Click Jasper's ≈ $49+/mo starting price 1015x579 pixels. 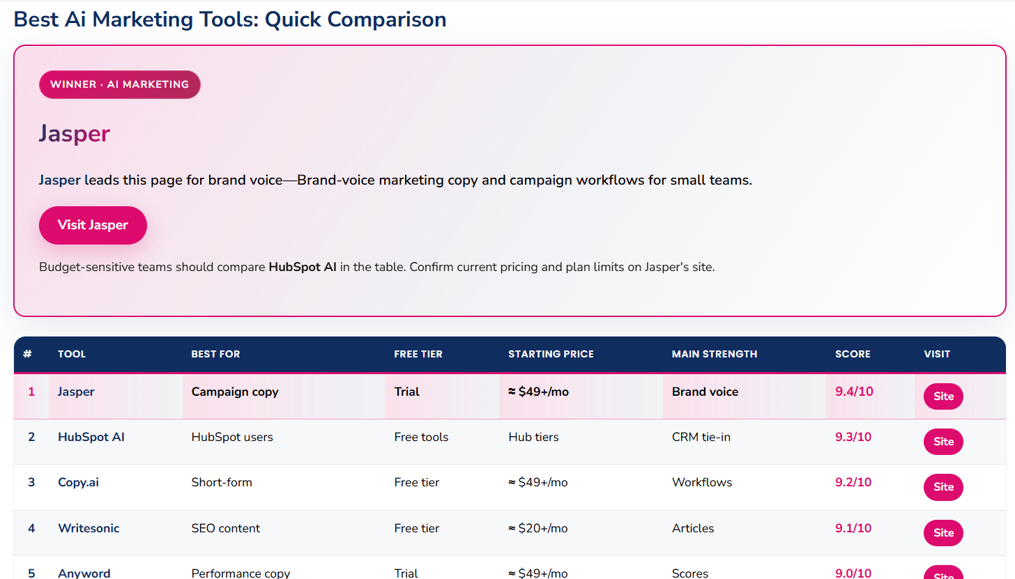point(539,392)
